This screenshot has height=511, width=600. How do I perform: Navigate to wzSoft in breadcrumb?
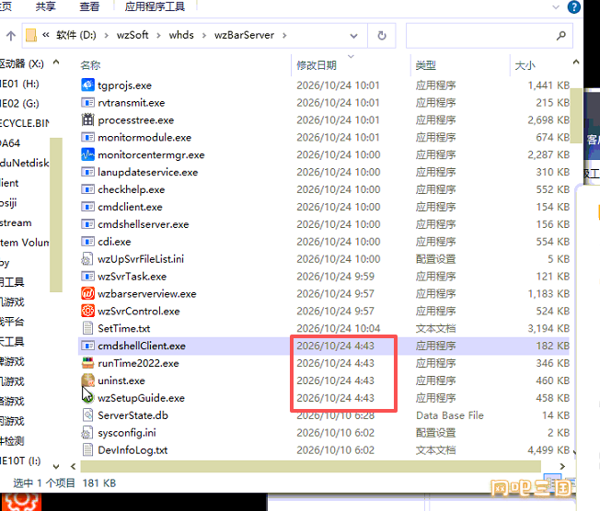(x=133, y=35)
